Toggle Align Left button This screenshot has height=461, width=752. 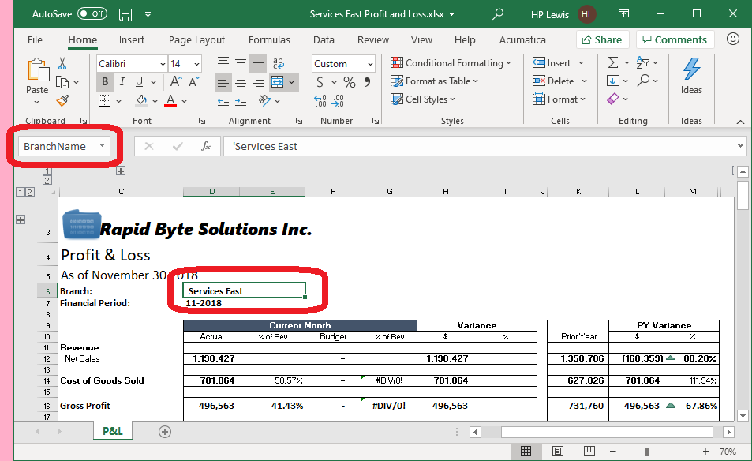[223, 82]
